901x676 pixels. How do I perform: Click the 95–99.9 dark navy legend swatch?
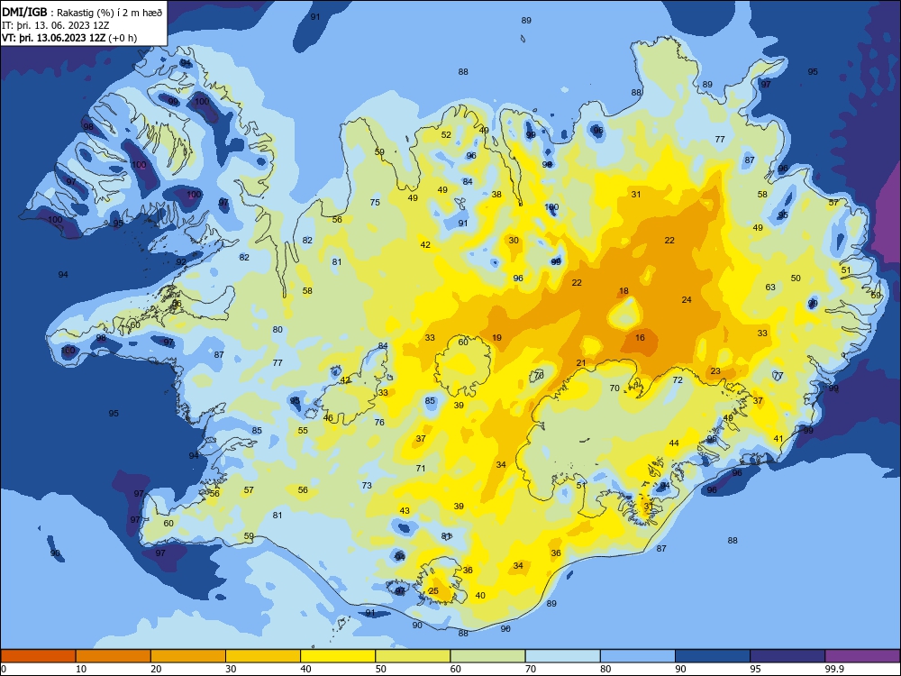coord(787,656)
